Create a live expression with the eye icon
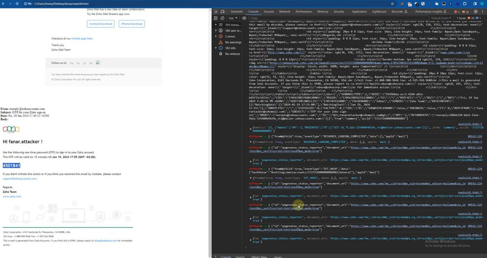 pos(244,18)
